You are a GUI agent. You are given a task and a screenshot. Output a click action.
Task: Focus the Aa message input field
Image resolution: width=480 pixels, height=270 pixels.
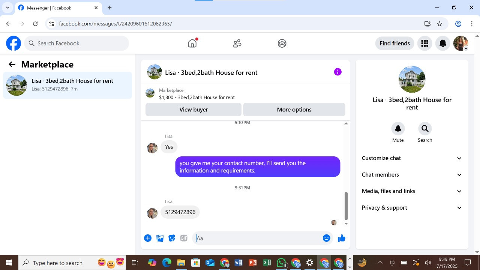click(257, 238)
